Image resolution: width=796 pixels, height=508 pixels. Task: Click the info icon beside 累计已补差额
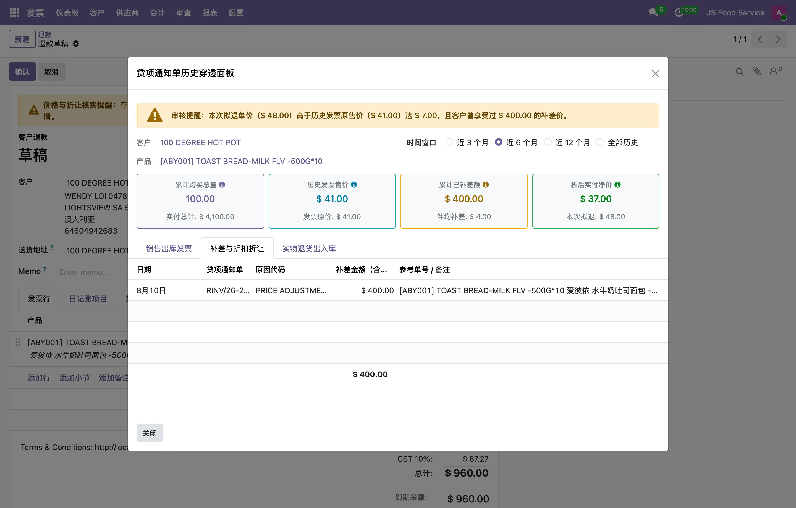(x=486, y=185)
